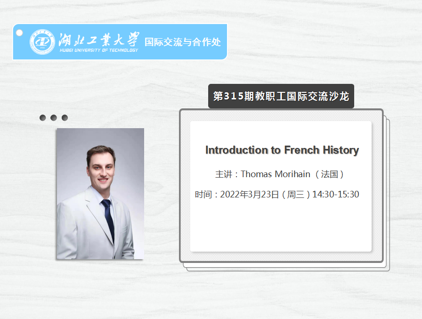The height and width of the screenshot is (319, 422).
Task: Select the speaker portrait photo
Action: (x=100, y=193)
